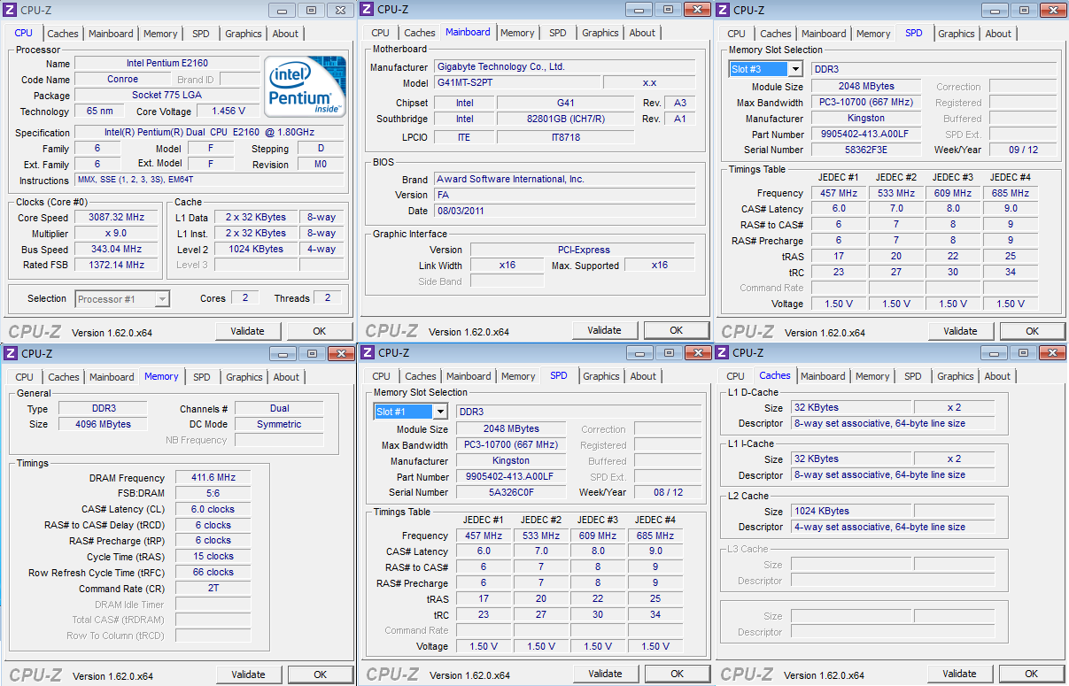The image size is (1069, 686).
Task: Close the Memory tab CPU-Z window
Action: pos(341,352)
